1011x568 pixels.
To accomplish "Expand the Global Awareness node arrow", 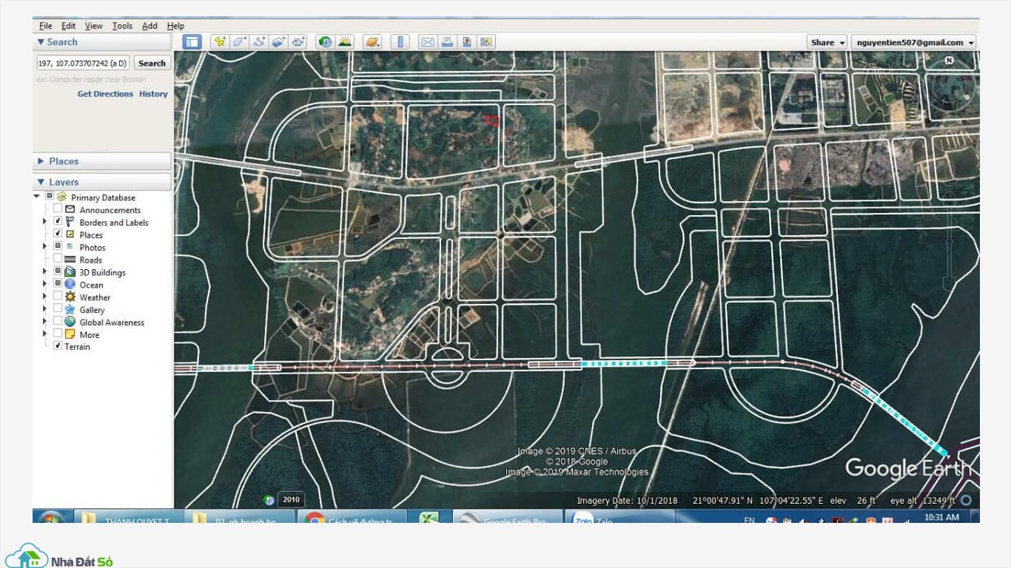I will (45, 322).
